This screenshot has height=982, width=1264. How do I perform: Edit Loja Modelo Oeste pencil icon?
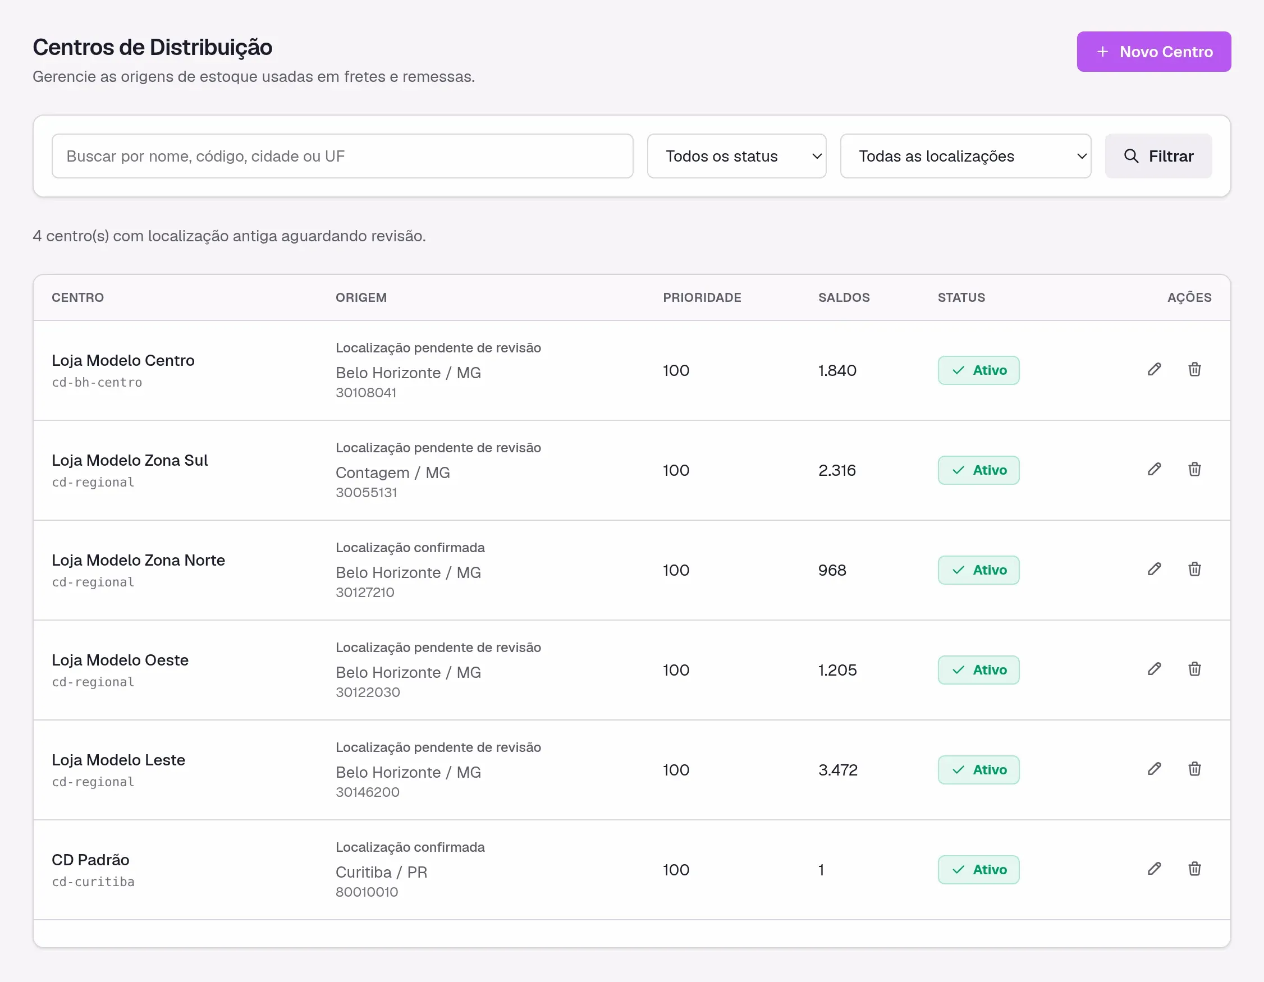pos(1154,669)
